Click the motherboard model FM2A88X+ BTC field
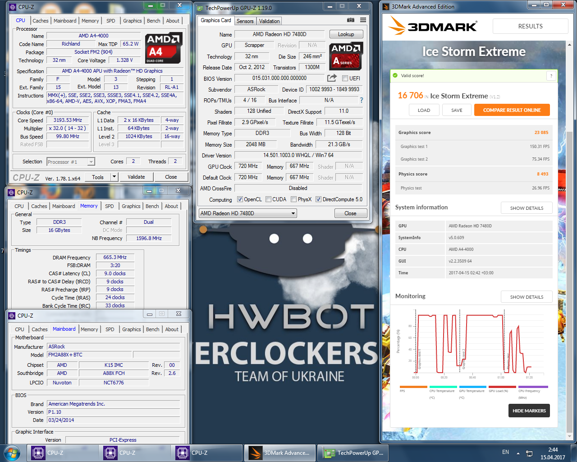 [x=89, y=355]
